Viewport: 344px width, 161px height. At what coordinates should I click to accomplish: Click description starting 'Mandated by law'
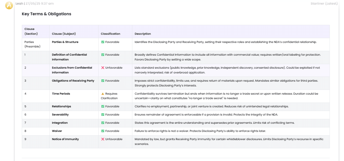pos(229,142)
